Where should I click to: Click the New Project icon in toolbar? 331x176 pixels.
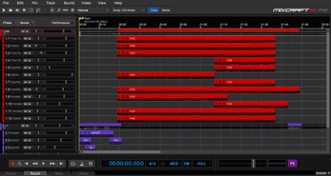(x=4, y=10)
